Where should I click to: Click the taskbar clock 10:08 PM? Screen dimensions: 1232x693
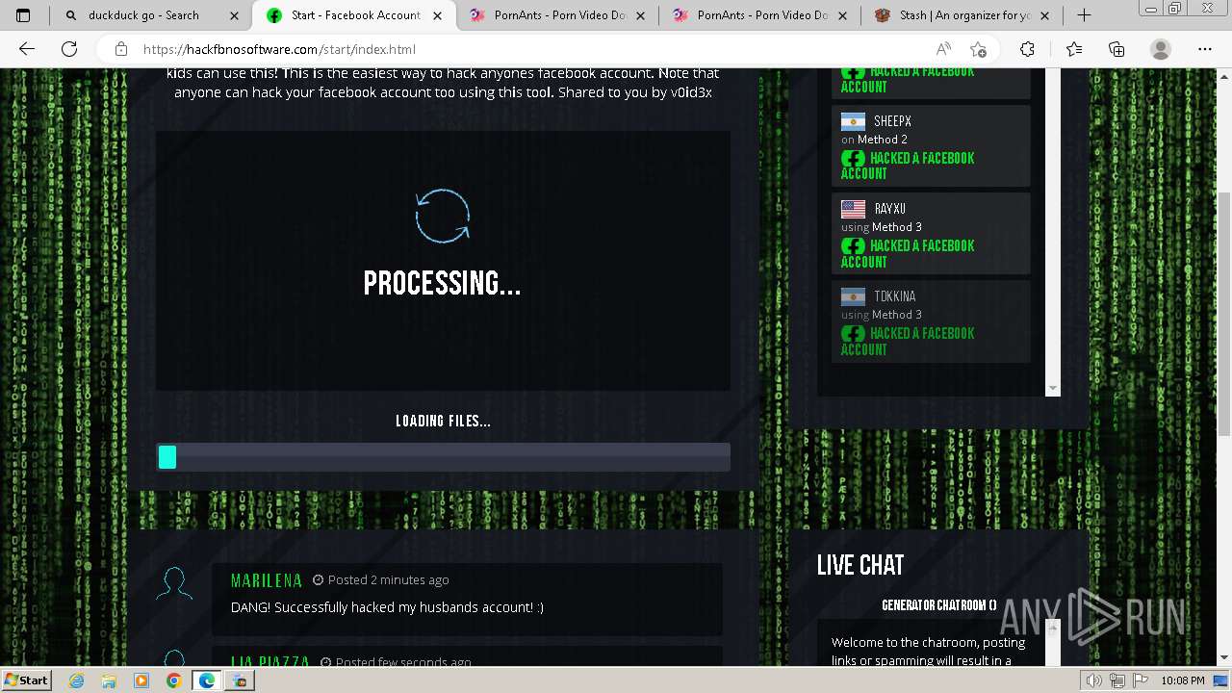(x=1183, y=680)
